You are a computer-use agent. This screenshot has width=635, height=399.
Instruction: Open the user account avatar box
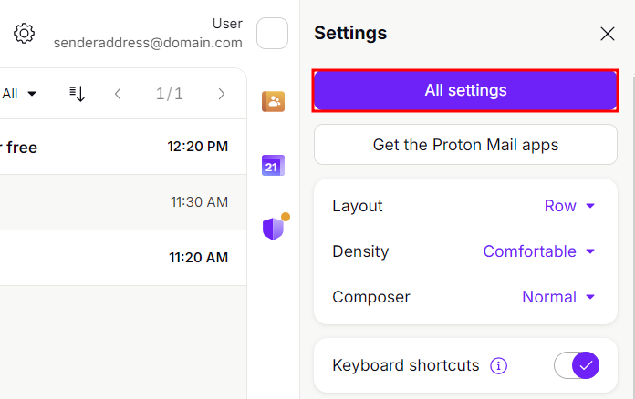272,34
